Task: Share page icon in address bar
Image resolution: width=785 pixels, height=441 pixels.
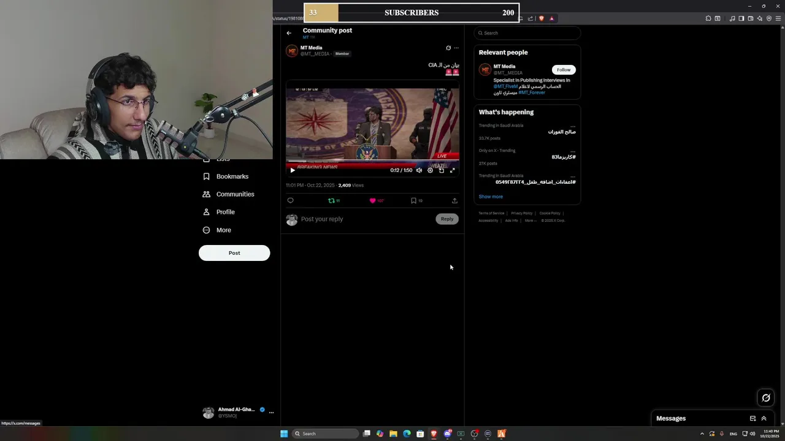Action: pyautogui.click(x=530, y=18)
